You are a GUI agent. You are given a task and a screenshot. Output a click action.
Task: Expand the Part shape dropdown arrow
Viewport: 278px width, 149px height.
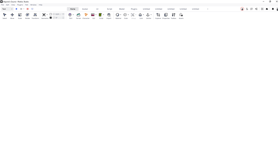point(73,15)
